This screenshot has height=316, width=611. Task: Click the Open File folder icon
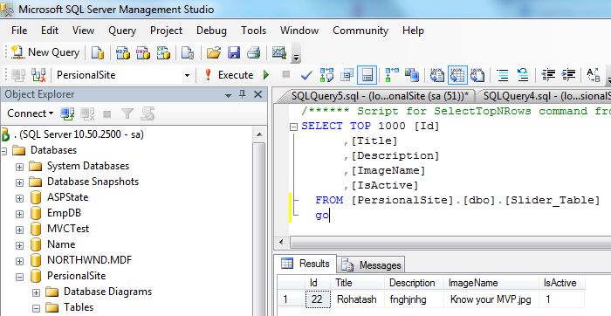[x=214, y=52]
